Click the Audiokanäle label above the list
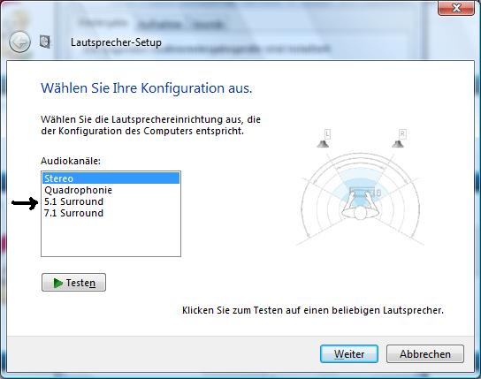The height and width of the screenshot is (379, 481). tap(71, 161)
